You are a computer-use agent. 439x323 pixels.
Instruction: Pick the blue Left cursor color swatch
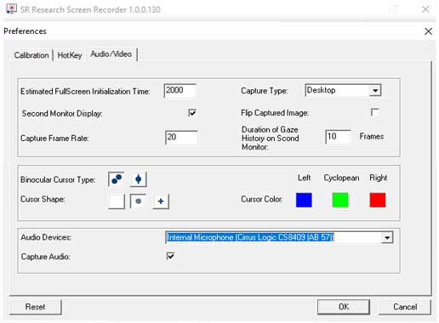(304, 200)
